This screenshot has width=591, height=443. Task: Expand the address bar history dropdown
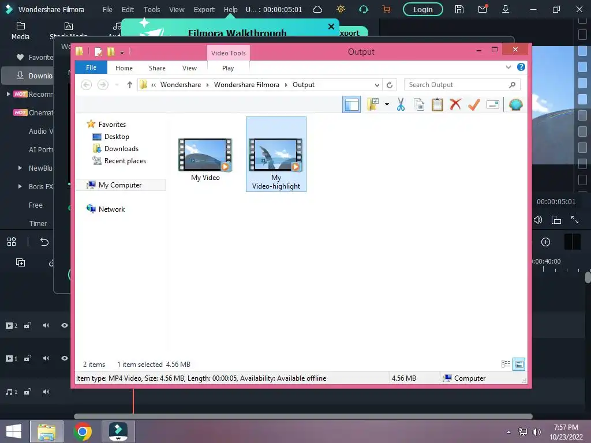click(x=376, y=85)
